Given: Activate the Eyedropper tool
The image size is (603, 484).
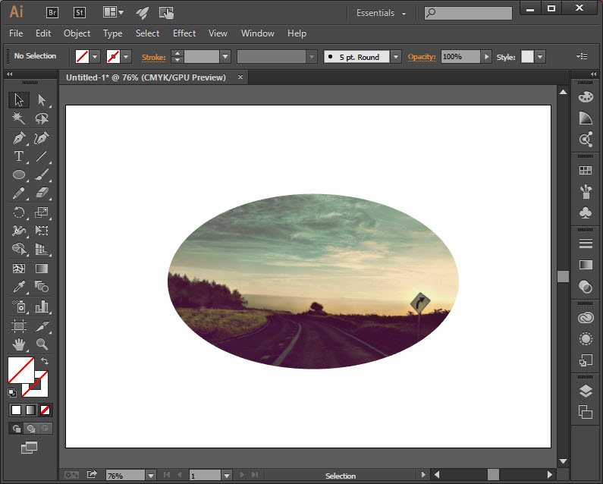Looking at the screenshot, I should (x=19, y=288).
